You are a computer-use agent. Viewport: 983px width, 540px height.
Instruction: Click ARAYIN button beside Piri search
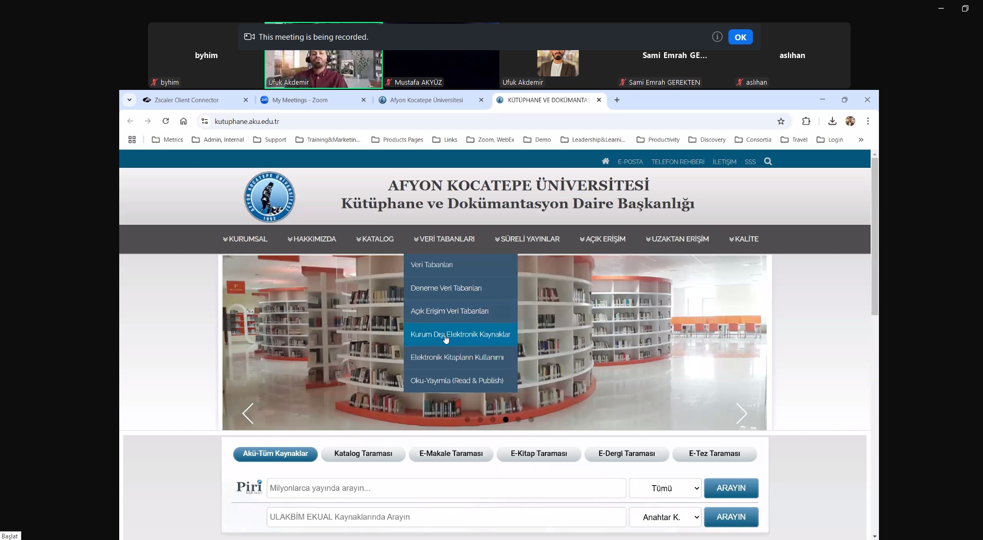pos(731,488)
